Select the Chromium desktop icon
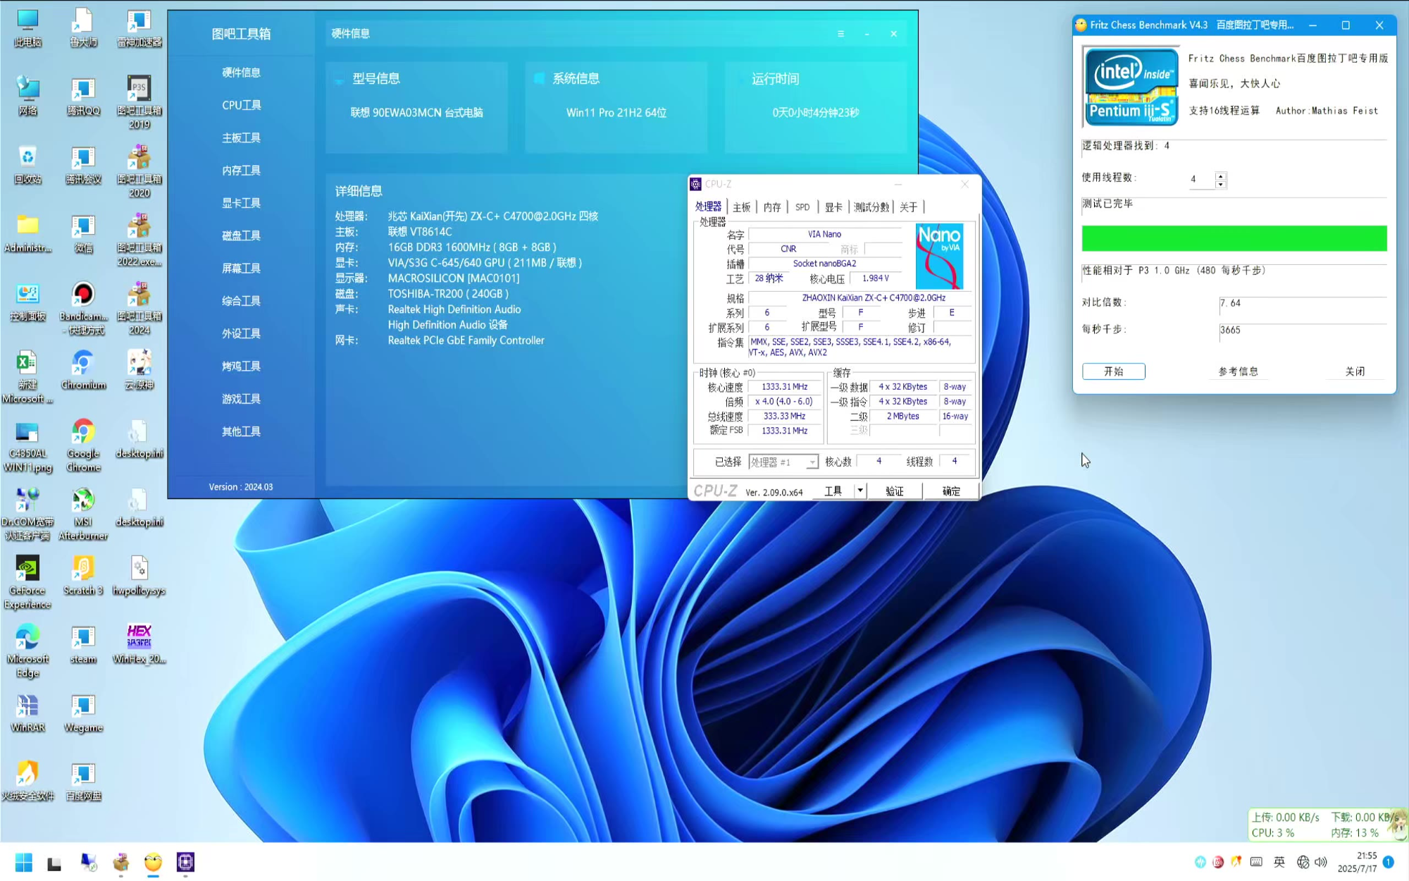1409x881 pixels. (x=83, y=371)
